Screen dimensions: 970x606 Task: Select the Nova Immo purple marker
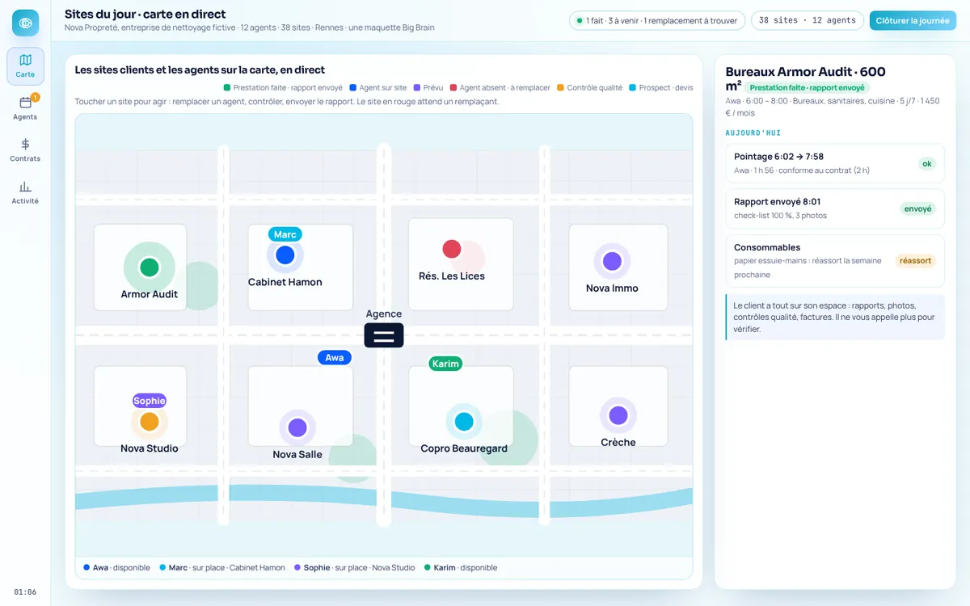coord(612,261)
